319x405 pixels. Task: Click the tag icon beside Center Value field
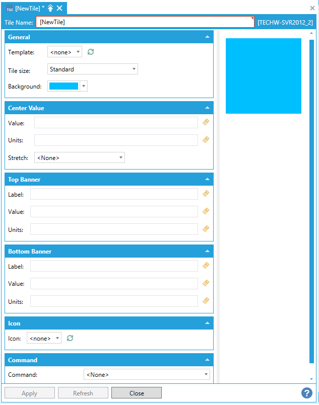click(206, 122)
